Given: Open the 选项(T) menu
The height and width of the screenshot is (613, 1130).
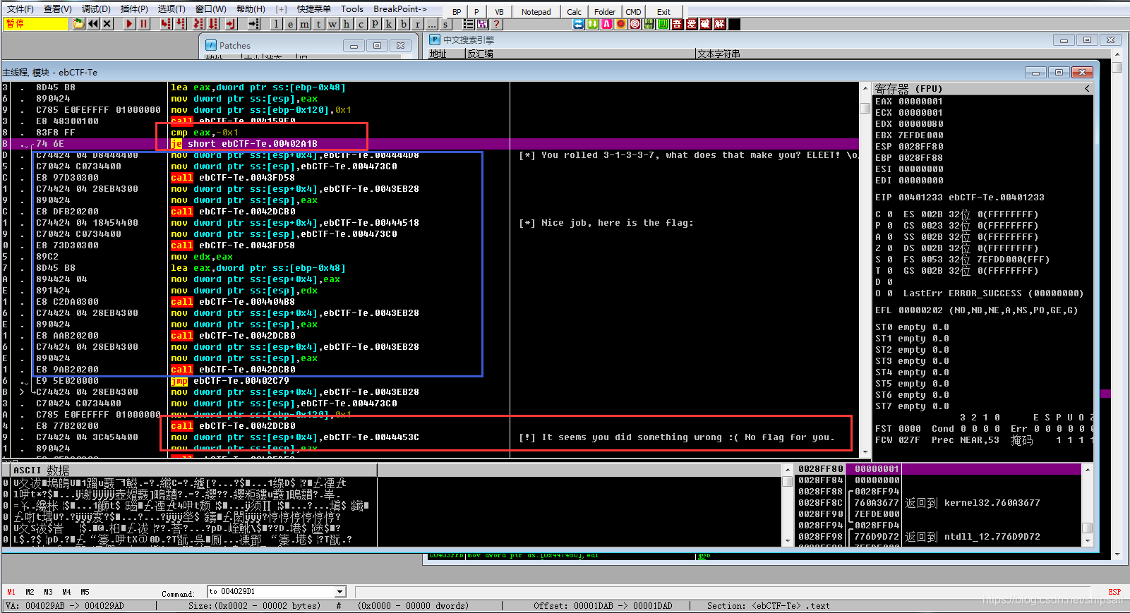Looking at the screenshot, I should (x=172, y=9).
